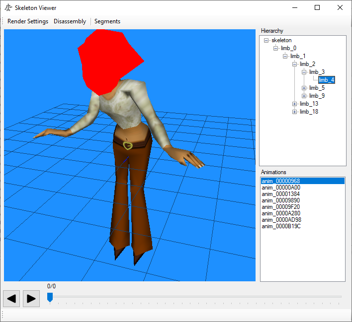Collapse the limb_0 tree node
The width and height of the screenshot is (352, 322).
(276, 48)
